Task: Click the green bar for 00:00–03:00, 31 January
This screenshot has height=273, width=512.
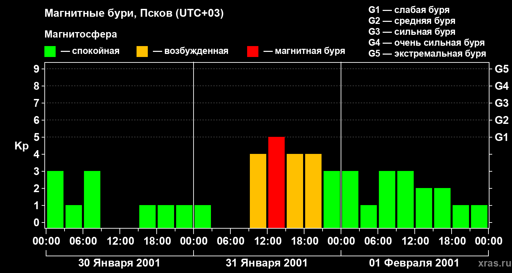Action: tap(203, 216)
